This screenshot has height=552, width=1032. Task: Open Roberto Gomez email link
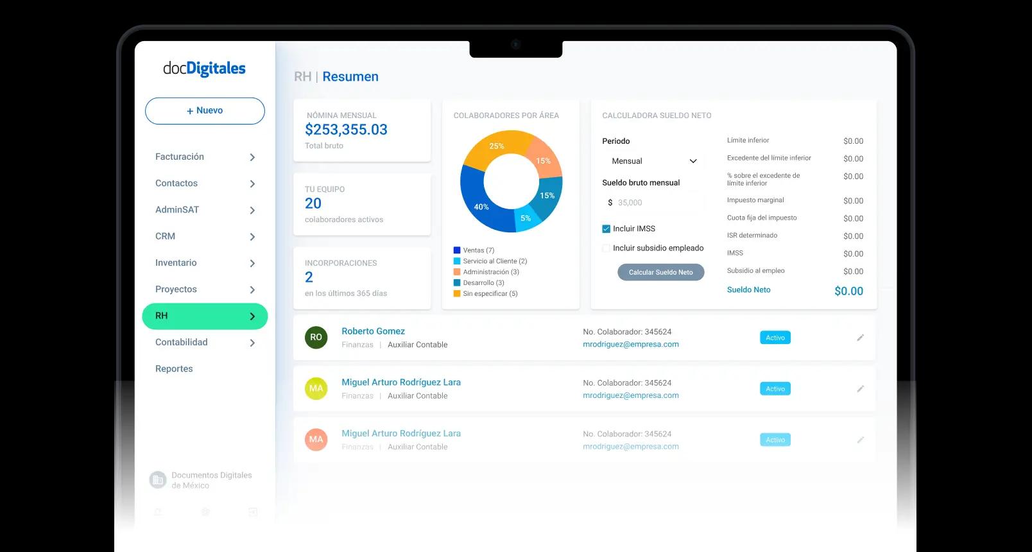click(630, 345)
